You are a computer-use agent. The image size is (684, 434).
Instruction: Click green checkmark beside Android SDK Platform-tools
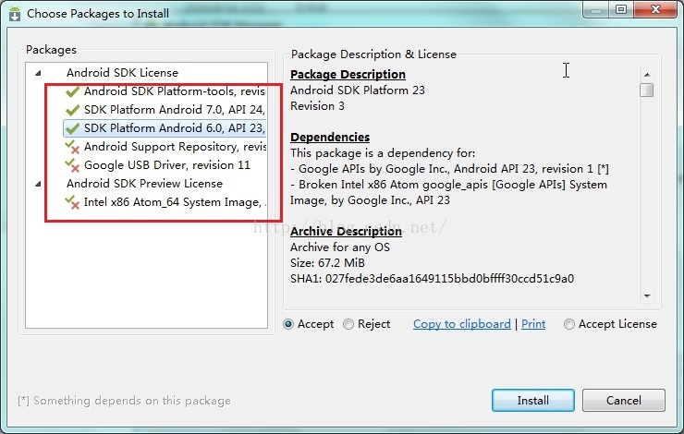point(72,91)
